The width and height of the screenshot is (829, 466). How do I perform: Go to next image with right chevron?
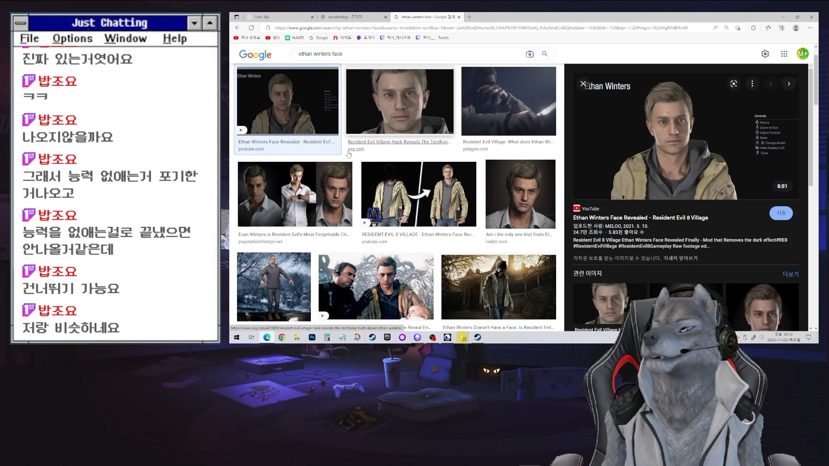click(x=788, y=84)
